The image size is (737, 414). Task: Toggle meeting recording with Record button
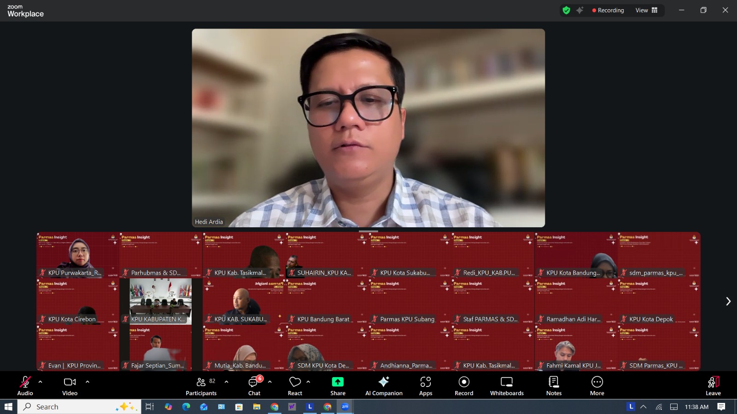(464, 385)
